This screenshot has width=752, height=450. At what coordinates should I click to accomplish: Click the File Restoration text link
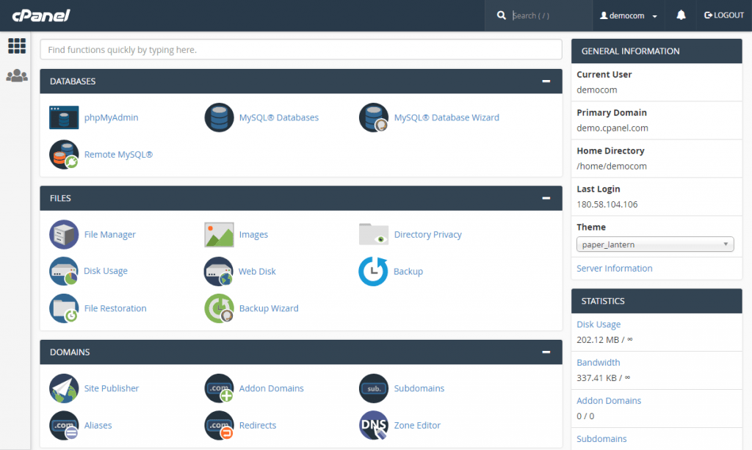tap(115, 308)
